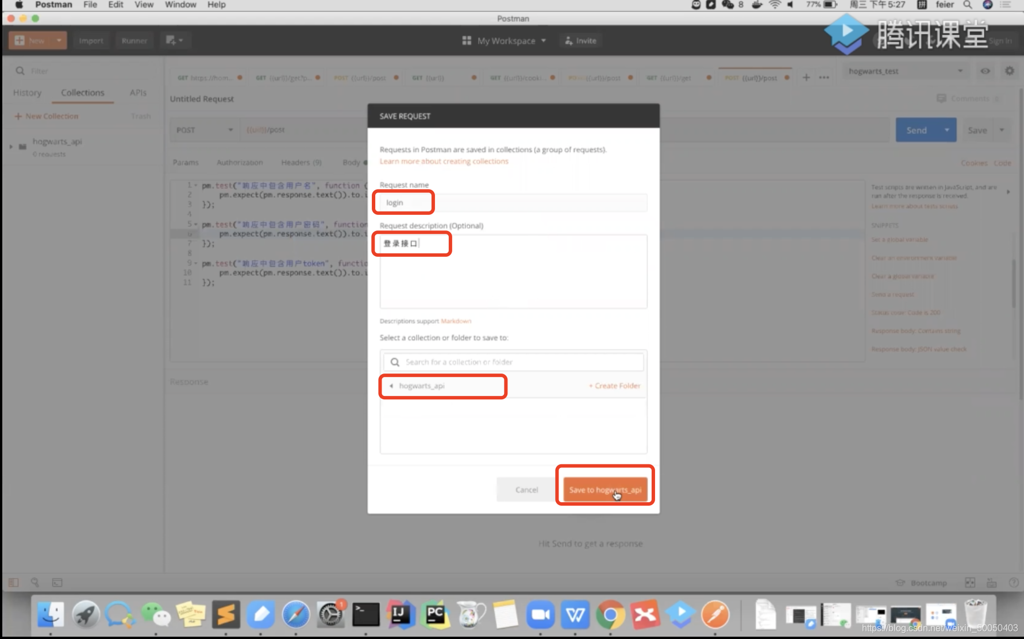Open the View menu in menu bar
Image resolution: width=1024 pixels, height=639 pixels.
click(144, 5)
